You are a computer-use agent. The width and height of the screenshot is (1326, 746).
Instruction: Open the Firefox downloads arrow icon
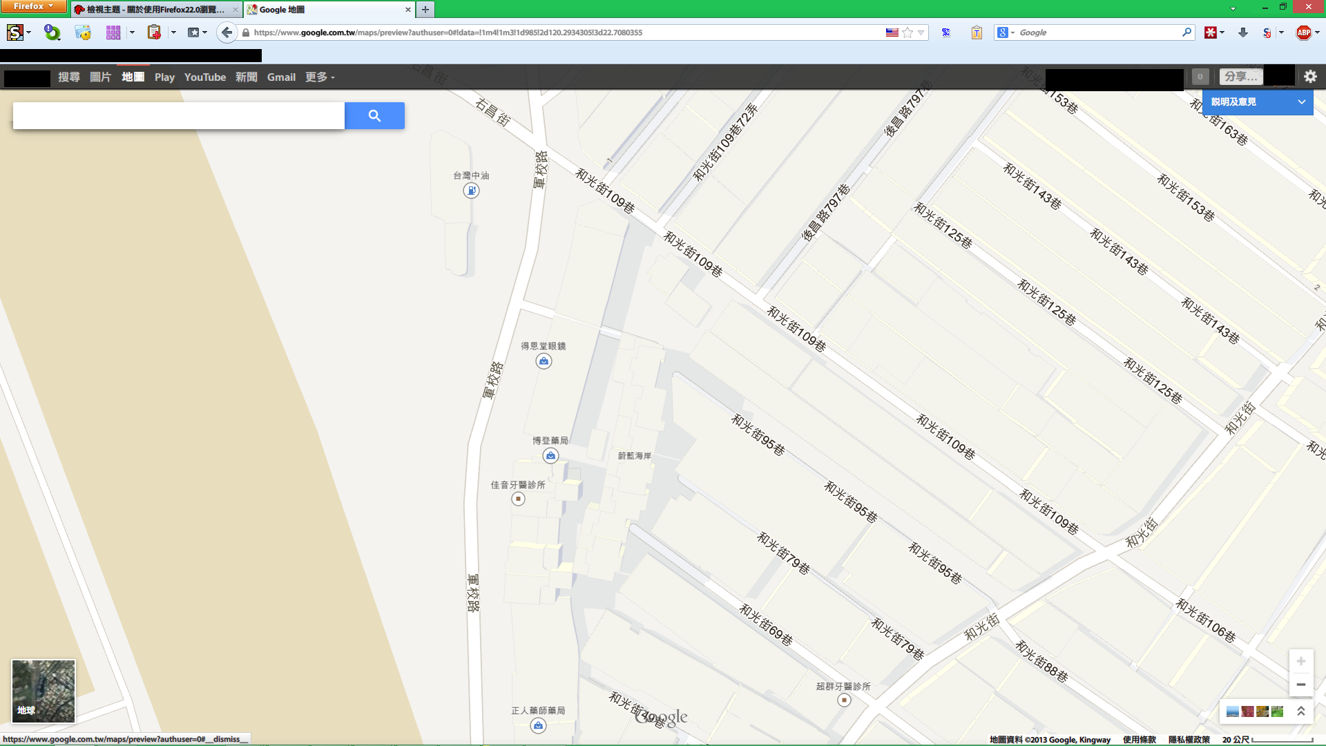1243,32
